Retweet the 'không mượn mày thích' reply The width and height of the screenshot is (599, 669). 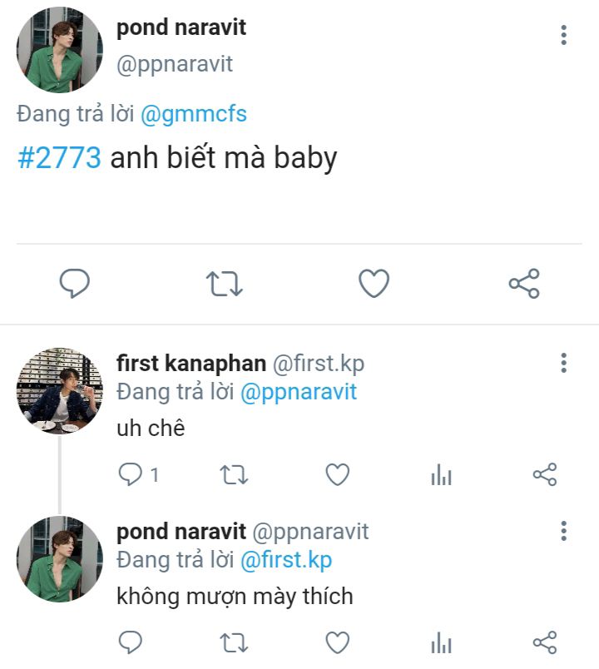pos(234,642)
